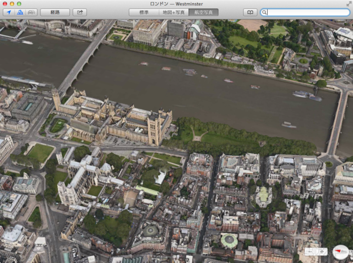Click inside the search field
The width and height of the screenshot is (353, 263).
305,12
